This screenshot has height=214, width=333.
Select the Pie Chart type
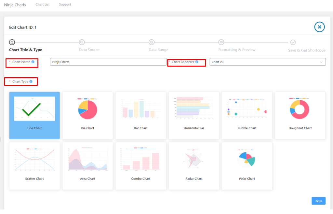[87, 115]
